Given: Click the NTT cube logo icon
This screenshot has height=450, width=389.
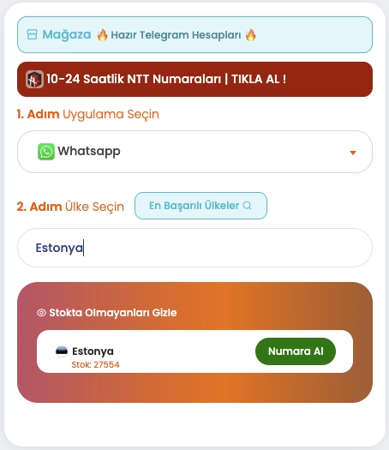Looking at the screenshot, I should pyautogui.click(x=34, y=79).
